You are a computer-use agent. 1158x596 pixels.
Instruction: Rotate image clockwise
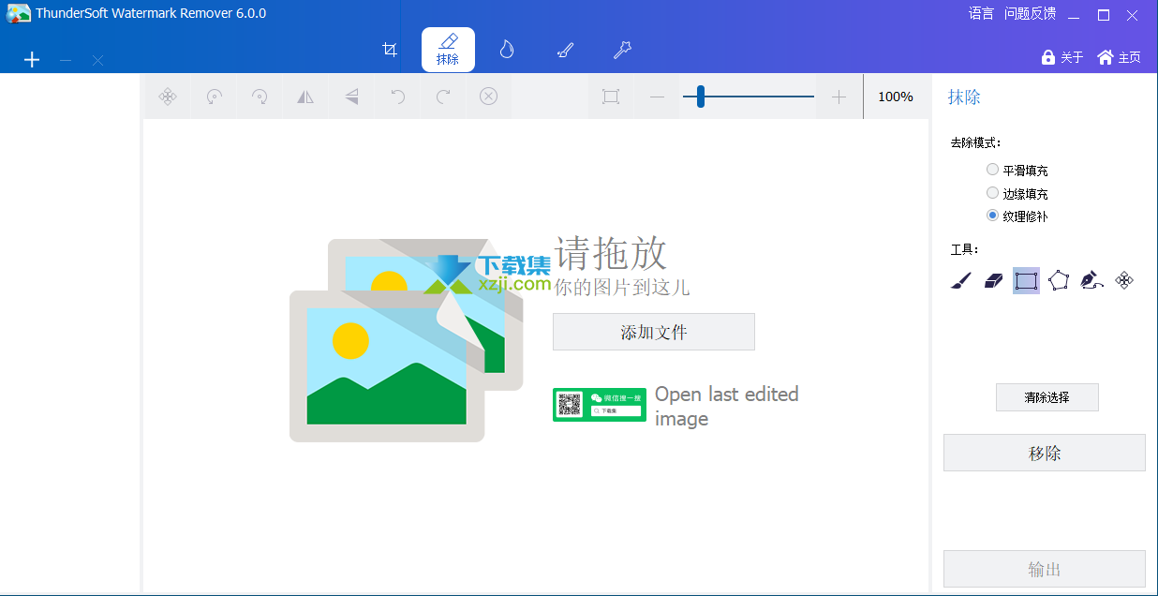coord(260,97)
